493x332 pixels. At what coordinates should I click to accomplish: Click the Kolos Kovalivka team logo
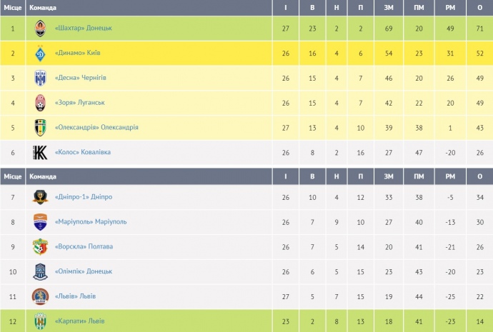[x=41, y=153]
